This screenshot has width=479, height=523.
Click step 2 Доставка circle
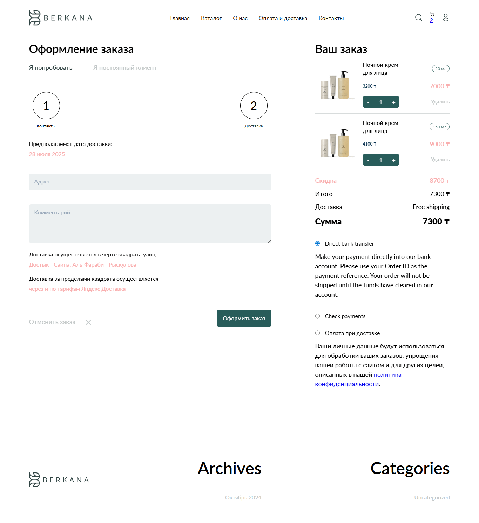point(254,106)
